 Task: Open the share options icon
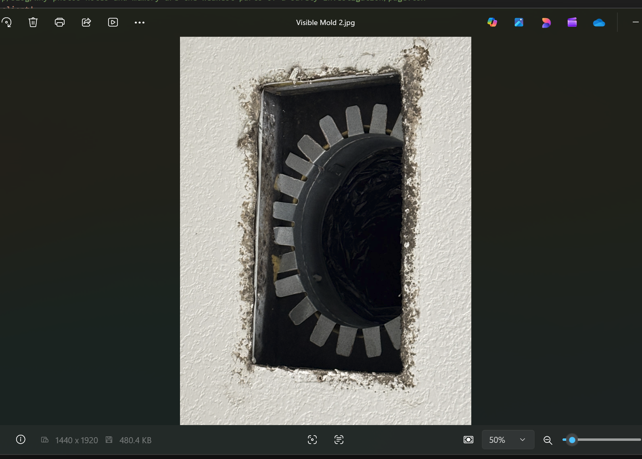tap(86, 22)
